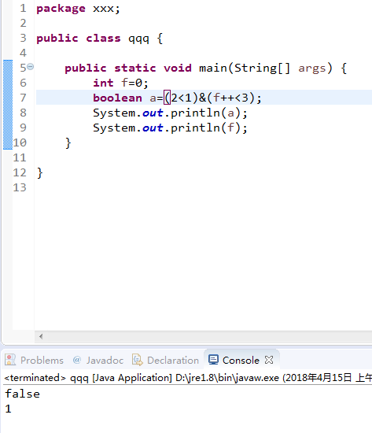Click line number 7 in the gutter
372x433 pixels.
pos(23,98)
